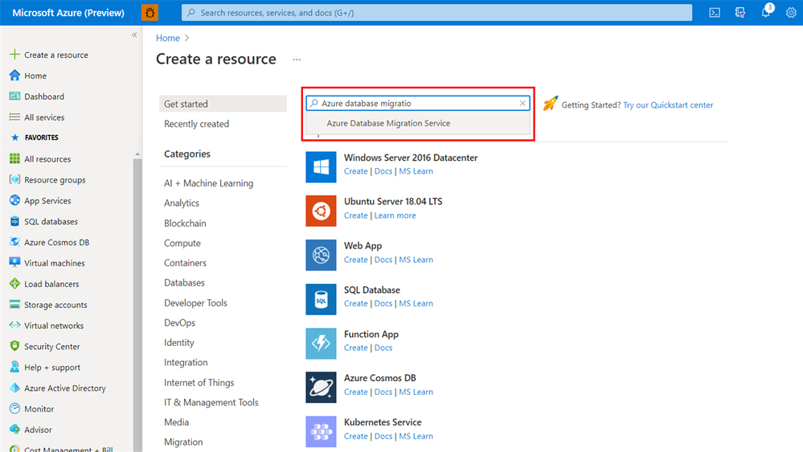This screenshot has width=803, height=452.
Task: Choose the Internet of Things category
Action: pos(199,383)
